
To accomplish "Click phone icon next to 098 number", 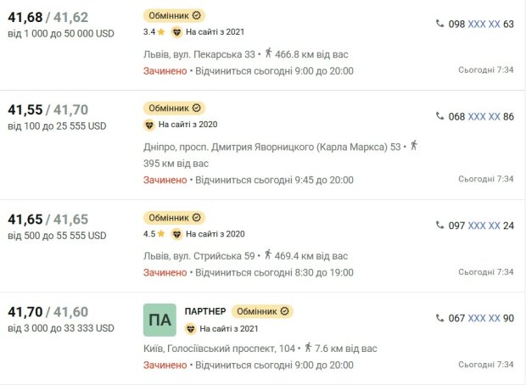I will pos(439,23).
